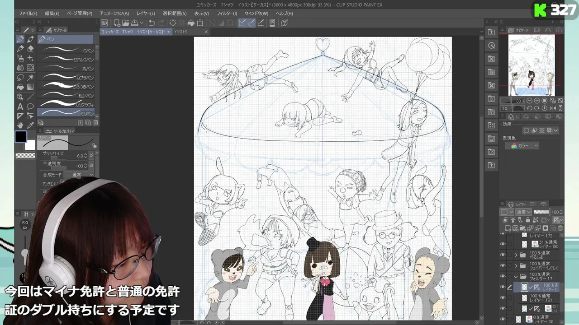Open the ファイル(F) menu
Screen dimensions: 579x325
coord(28,14)
